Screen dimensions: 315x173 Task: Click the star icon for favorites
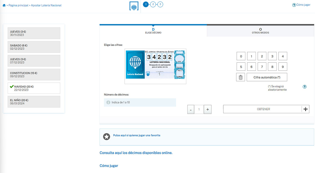coord(107,137)
